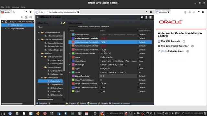Click the home icon in Welcome toolbar

tap(185, 12)
